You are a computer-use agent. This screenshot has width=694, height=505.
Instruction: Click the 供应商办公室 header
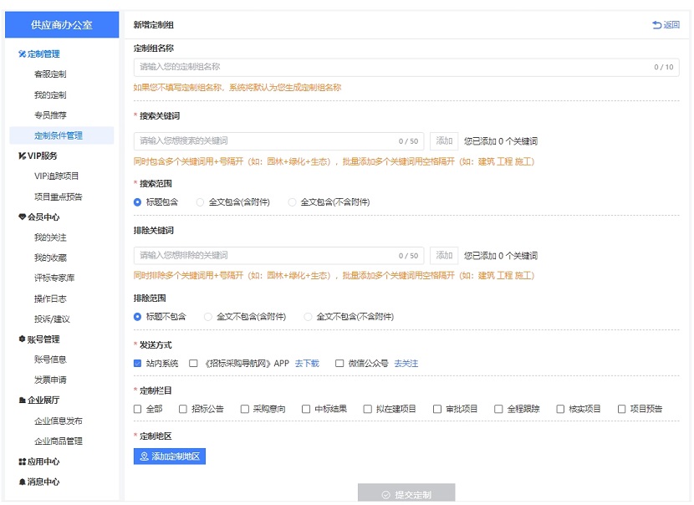[x=62, y=25]
